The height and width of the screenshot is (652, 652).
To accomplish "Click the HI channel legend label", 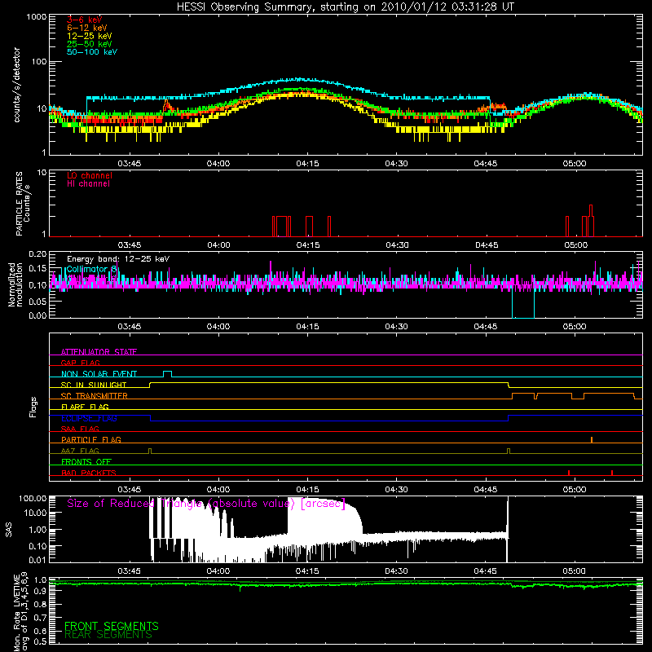I will pyautogui.click(x=88, y=184).
